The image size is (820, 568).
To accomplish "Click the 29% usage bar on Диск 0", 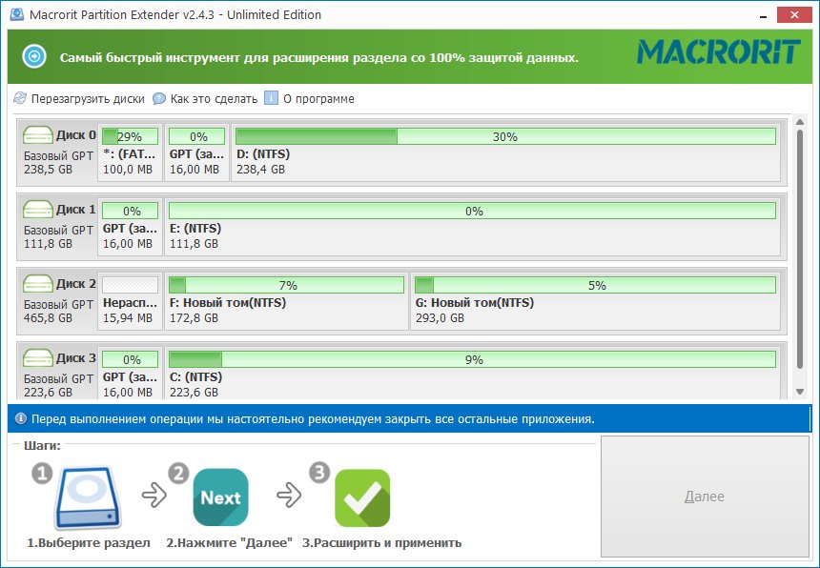I will click(131, 136).
